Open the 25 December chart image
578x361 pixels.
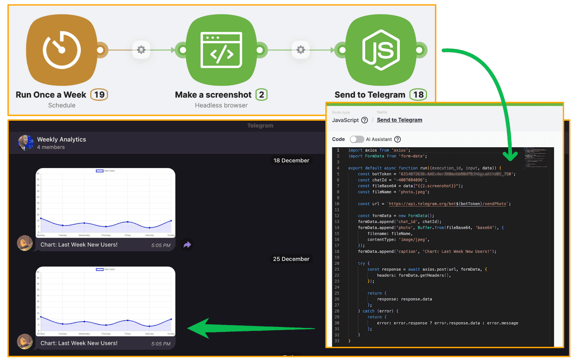(x=105, y=301)
